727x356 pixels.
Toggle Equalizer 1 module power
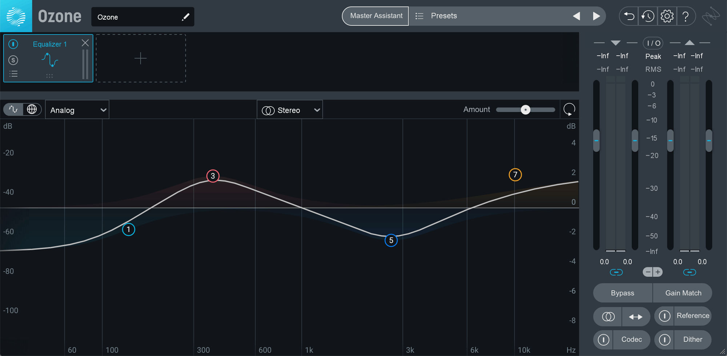click(13, 44)
